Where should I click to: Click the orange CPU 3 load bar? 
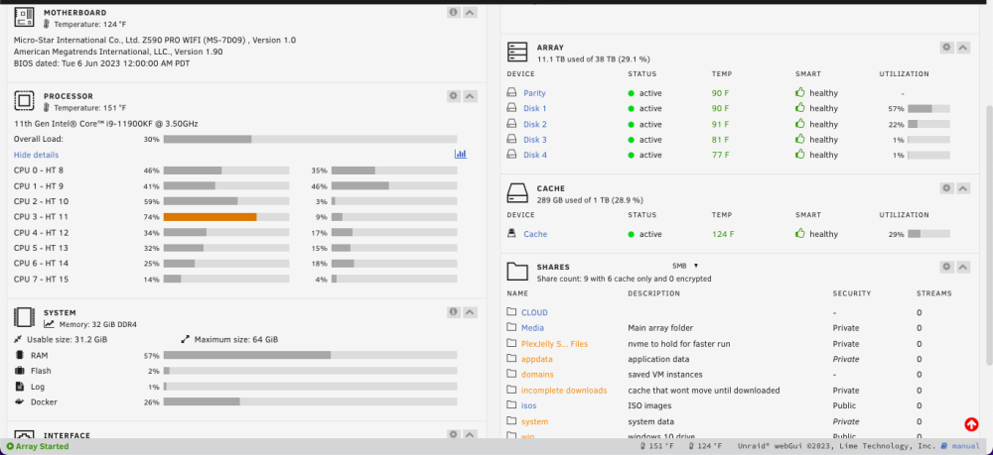(211, 217)
